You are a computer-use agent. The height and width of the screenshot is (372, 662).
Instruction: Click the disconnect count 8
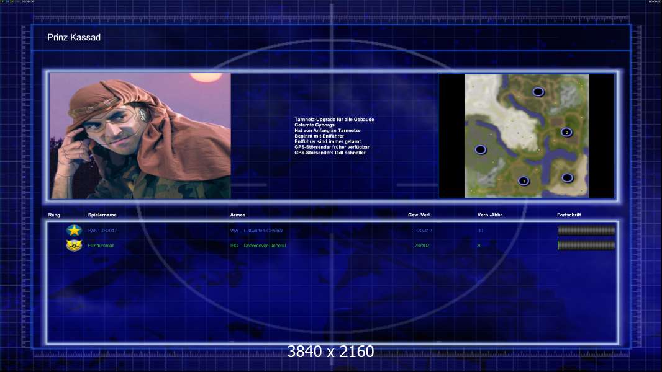coord(479,246)
